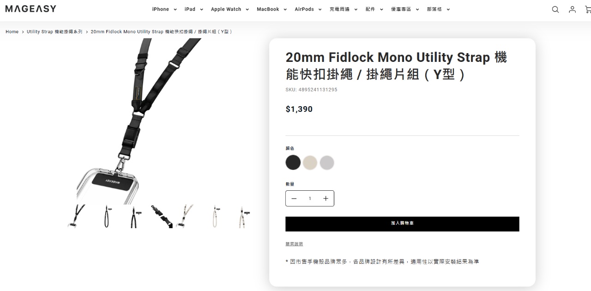Click the quantity input field
591x291 pixels.
point(310,198)
